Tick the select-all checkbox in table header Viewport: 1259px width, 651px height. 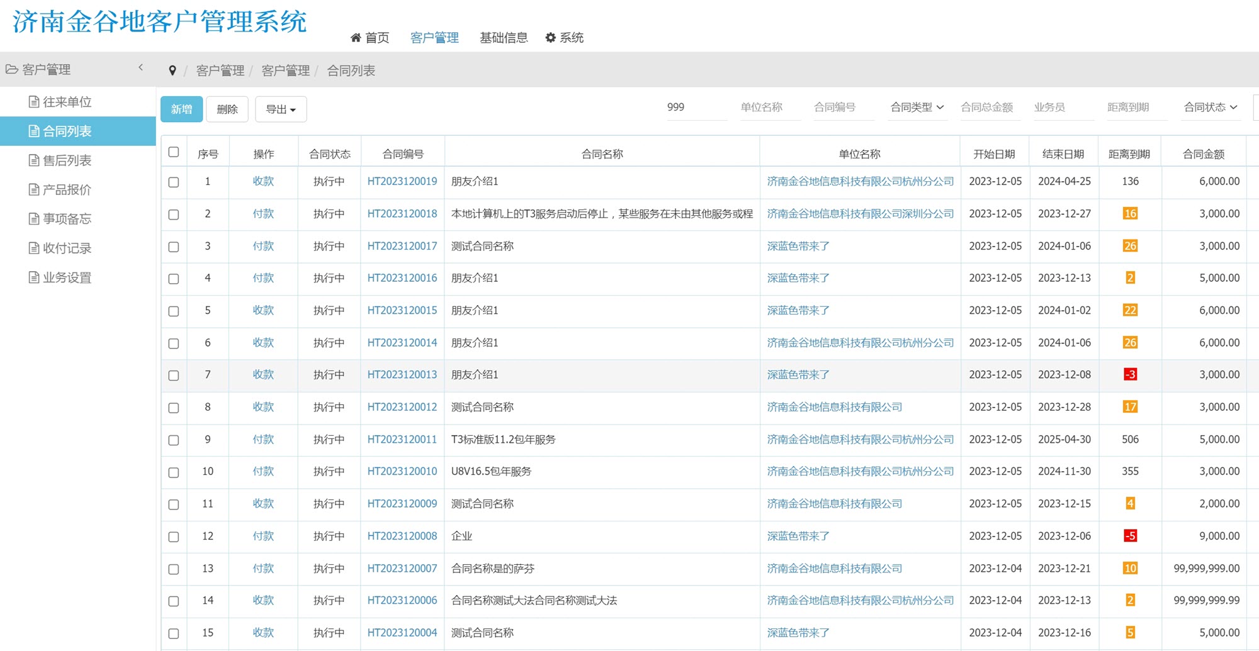[x=174, y=152]
